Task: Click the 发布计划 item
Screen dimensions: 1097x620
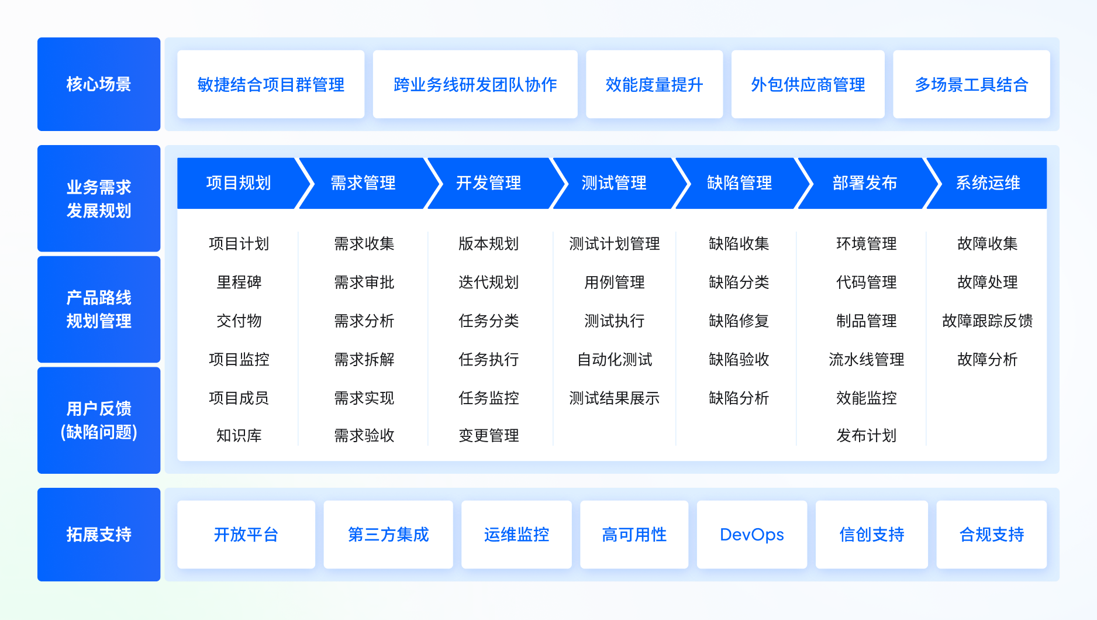Action: coord(866,435)
